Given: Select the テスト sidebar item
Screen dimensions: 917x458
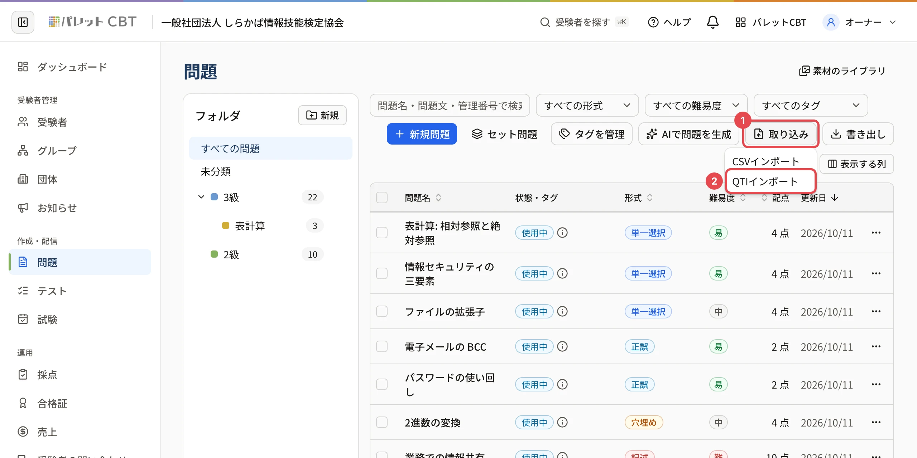Looking at the screenshot, I should tap(80, 291).
